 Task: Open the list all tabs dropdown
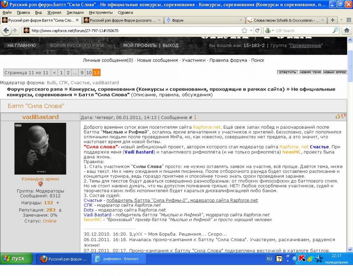[x=341, y=20]
